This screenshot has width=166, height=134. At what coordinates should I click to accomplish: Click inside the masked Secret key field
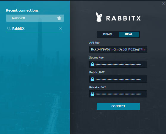coord(118,64)
